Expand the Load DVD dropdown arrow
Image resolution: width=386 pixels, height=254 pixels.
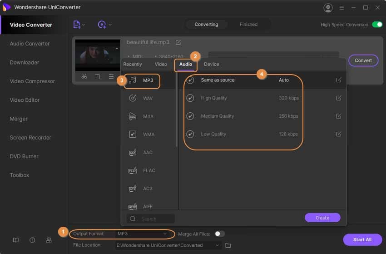pos(110,25)
